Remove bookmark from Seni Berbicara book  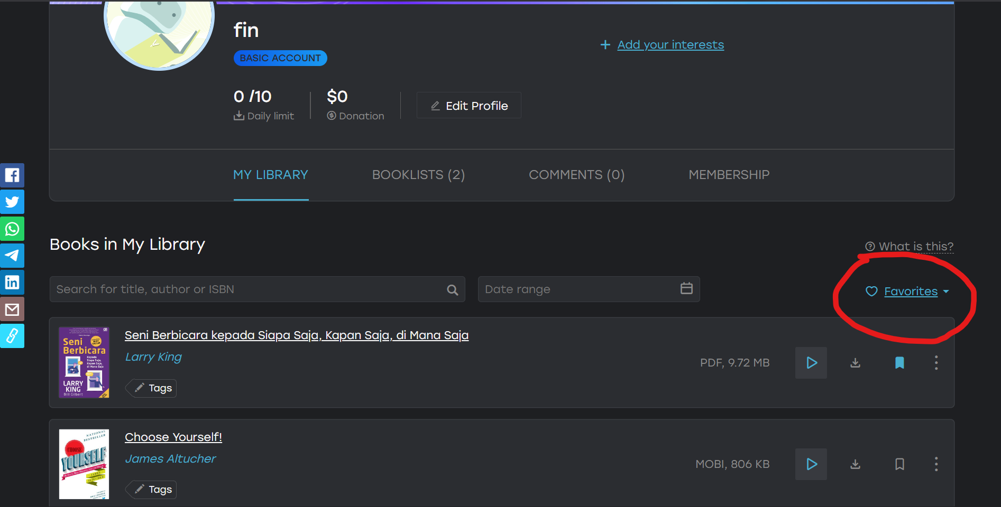click(899, 363)
